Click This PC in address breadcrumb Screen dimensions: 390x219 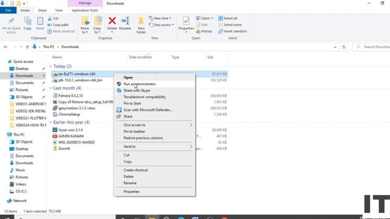49,47
